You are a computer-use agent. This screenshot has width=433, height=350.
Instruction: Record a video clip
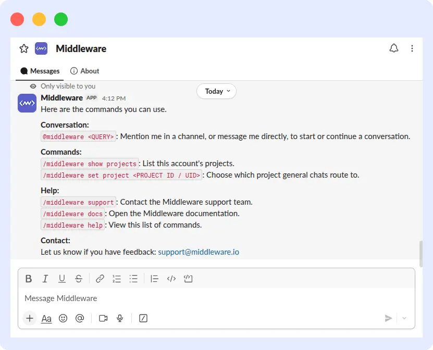(103, 318)
